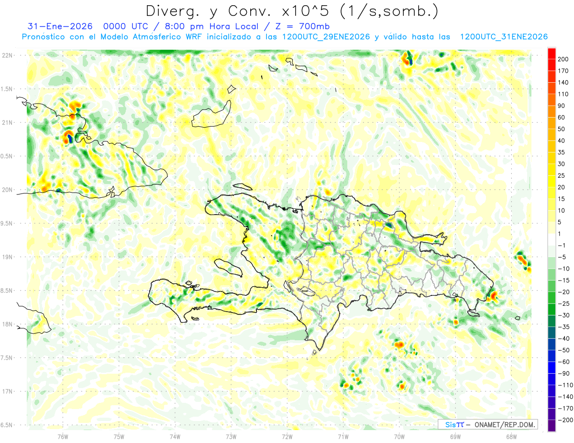Click the title 'Diverg. y Conv. x10^5 (1/s,somb.)'
574x443 pixels.
292,11
